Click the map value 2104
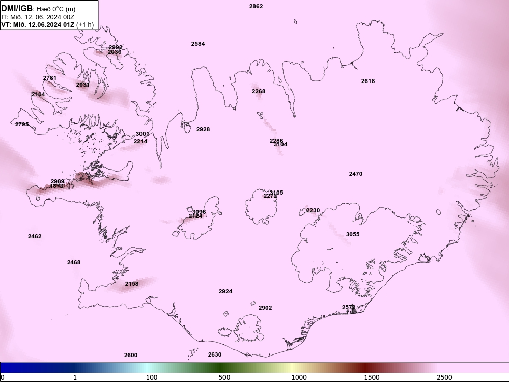 pyautogui.click(x=38, y=94)
